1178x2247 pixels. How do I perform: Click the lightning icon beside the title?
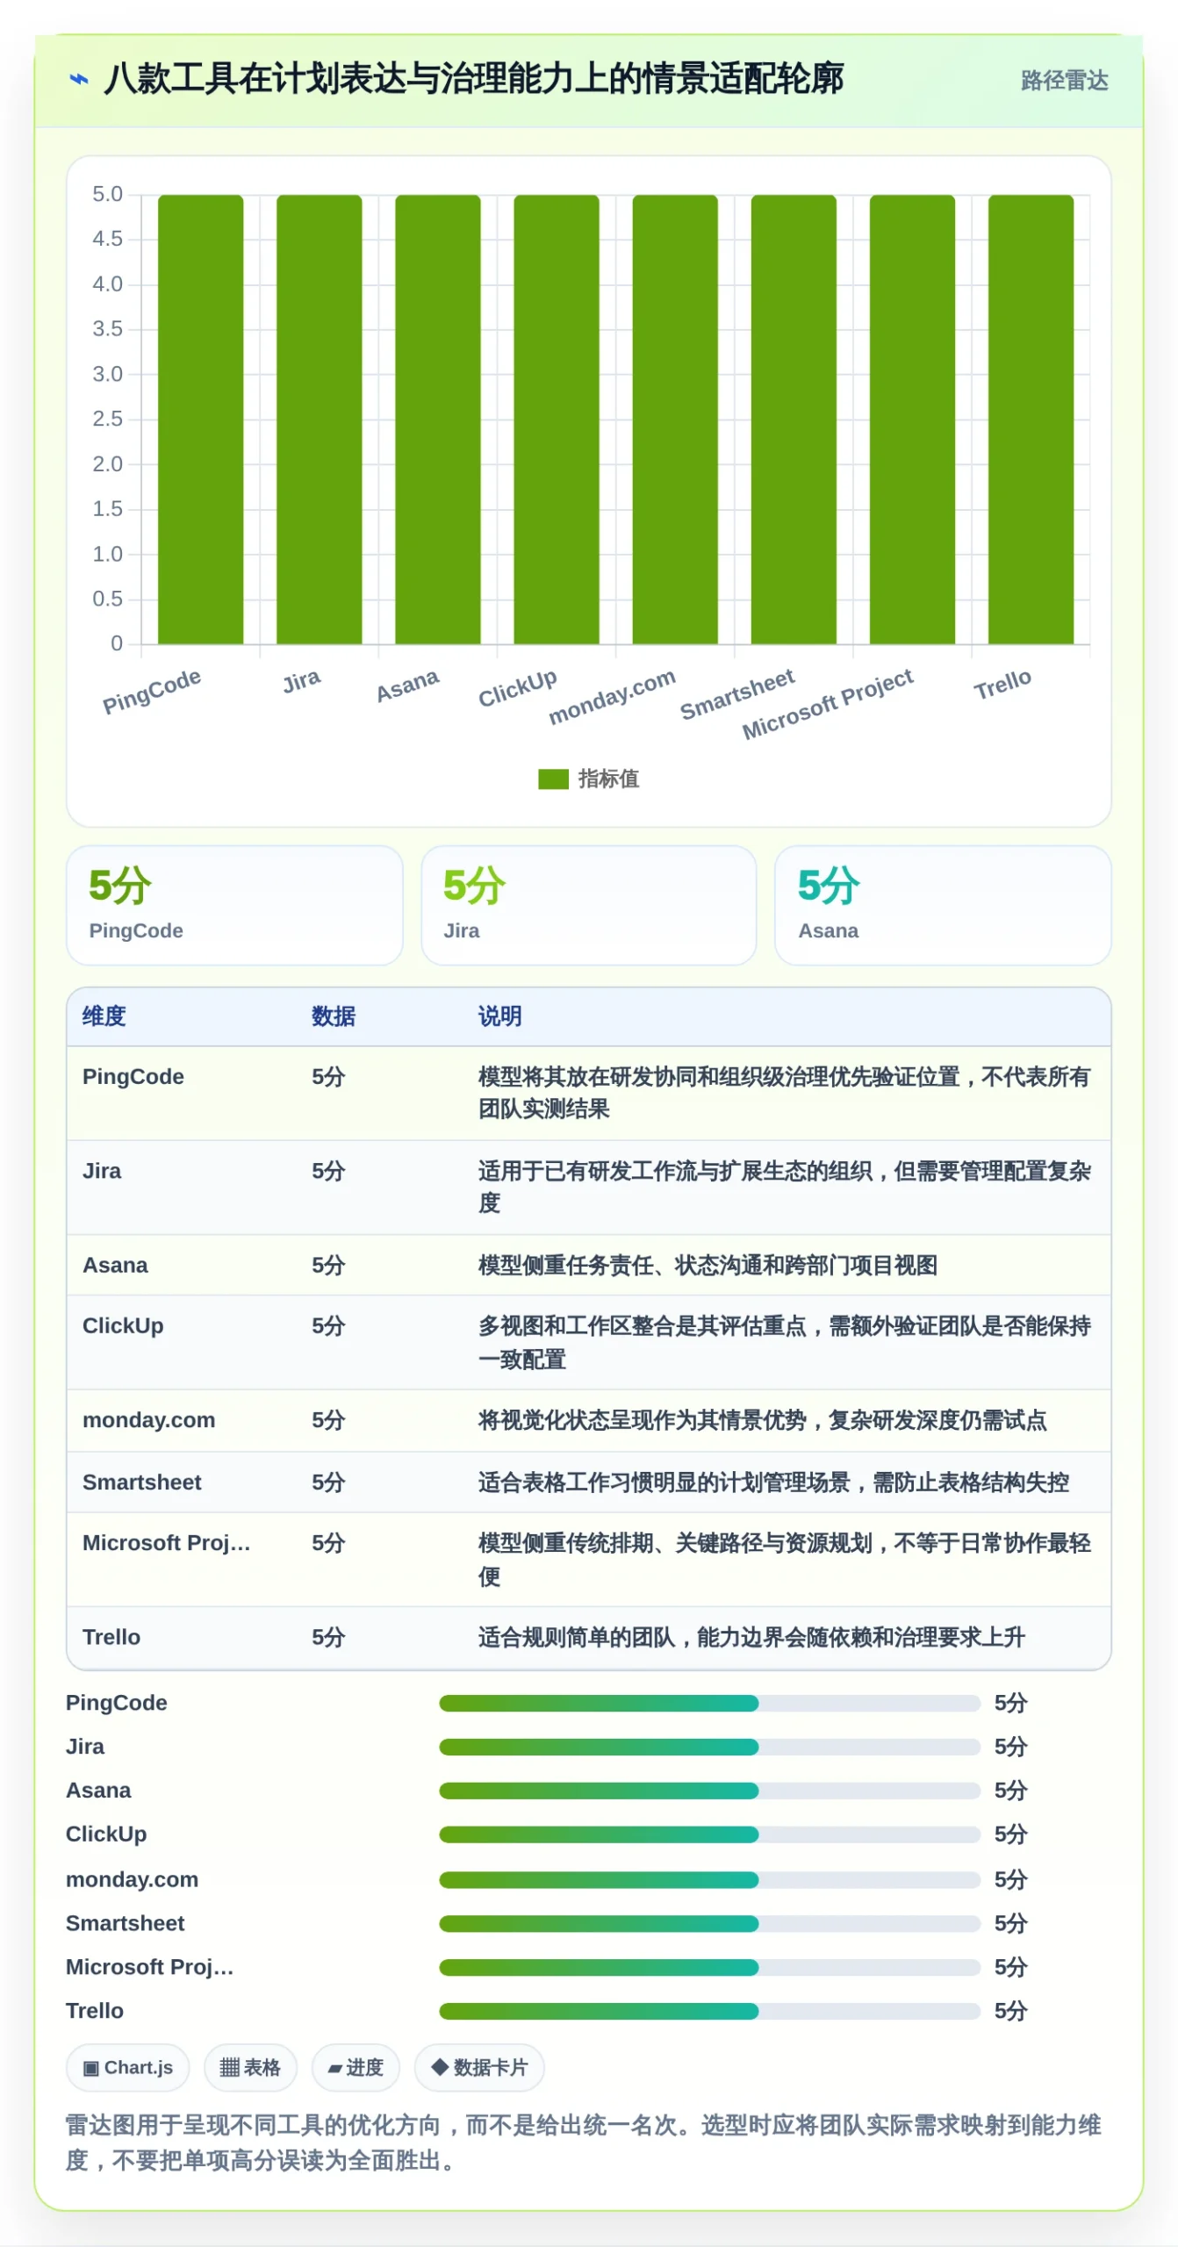[x=79, y=80]
